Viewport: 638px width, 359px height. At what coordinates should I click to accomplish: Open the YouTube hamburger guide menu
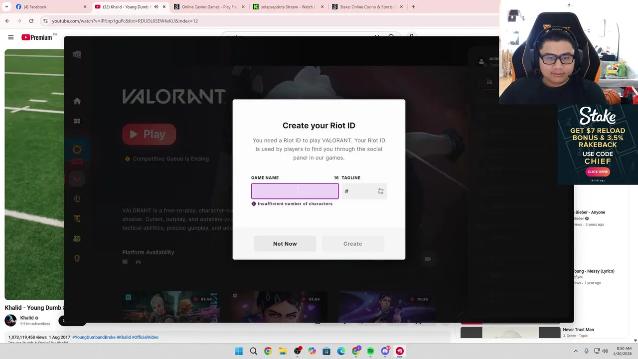pos(10,37)
